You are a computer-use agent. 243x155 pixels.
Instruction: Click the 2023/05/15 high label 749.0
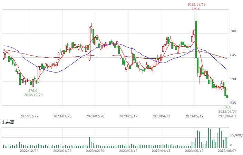coord(196,9)
